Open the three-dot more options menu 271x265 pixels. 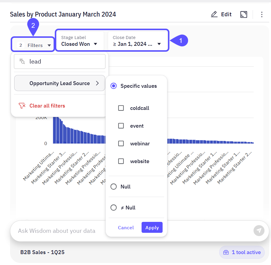pos(262,14)
